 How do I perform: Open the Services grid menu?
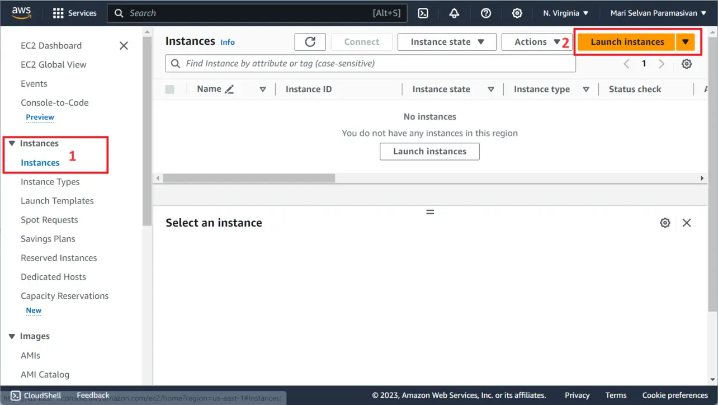[x=74, y=13]
